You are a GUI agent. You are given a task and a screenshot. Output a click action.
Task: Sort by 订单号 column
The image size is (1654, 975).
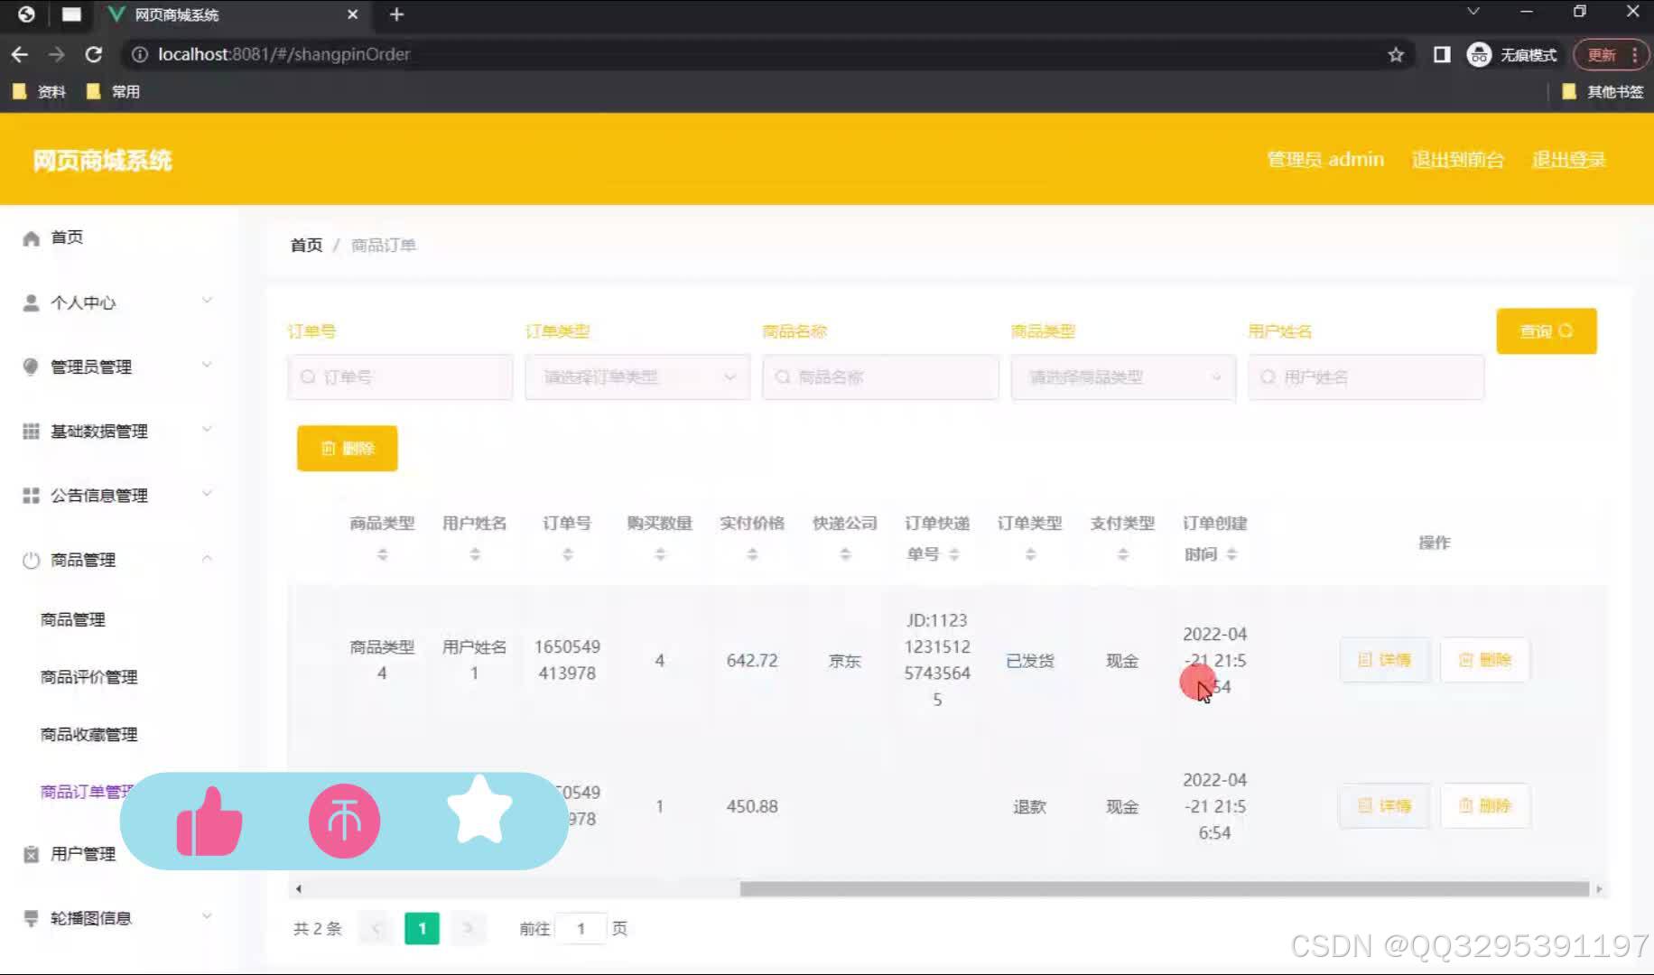[x=568, y=554]
